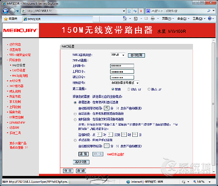The width and height of the screenshot is (218, 186).
Task: Click the 确认口令 confirm password field
Action: click(x=122, y=77)
